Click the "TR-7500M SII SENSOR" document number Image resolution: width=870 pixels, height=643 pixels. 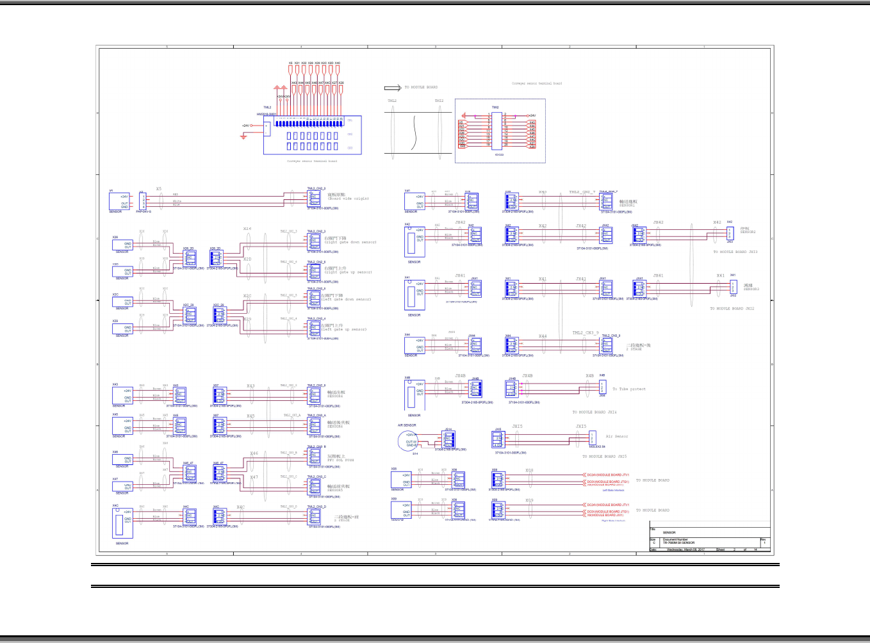(x=678, y=542)
